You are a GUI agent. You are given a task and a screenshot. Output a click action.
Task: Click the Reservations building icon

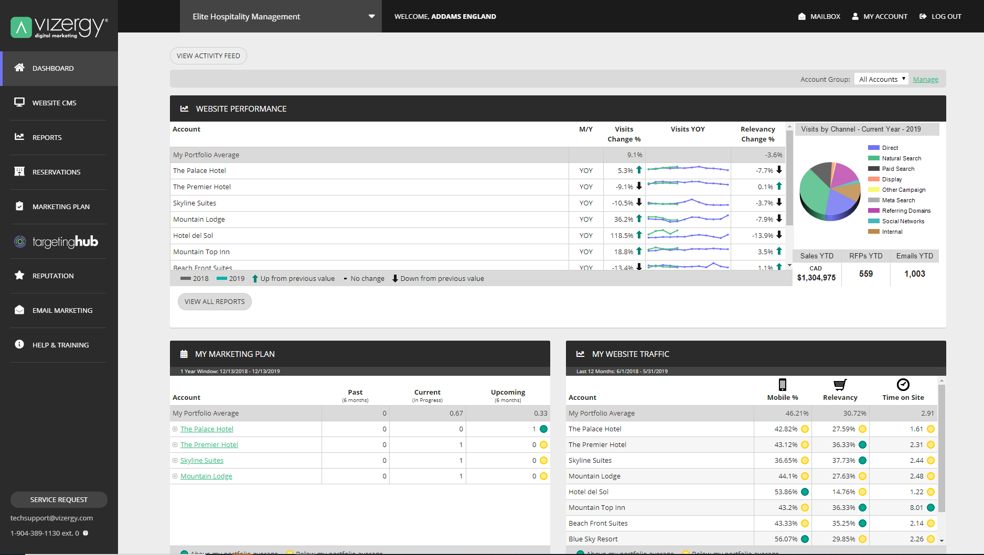19,171
